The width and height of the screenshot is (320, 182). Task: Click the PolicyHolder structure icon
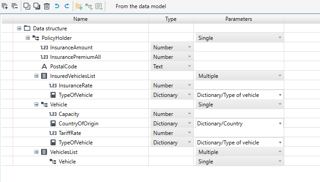[x=36, y=38]
